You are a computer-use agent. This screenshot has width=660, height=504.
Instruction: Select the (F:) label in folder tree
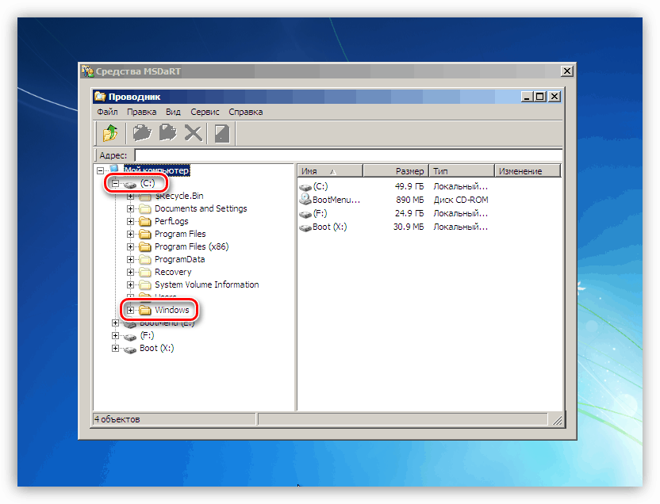(x=147, y=335)
